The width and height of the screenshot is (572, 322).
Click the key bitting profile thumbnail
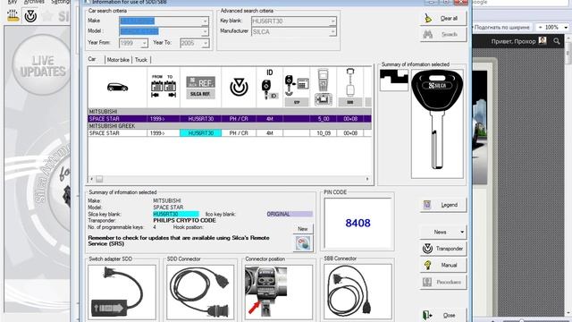[x=394, y=80]
